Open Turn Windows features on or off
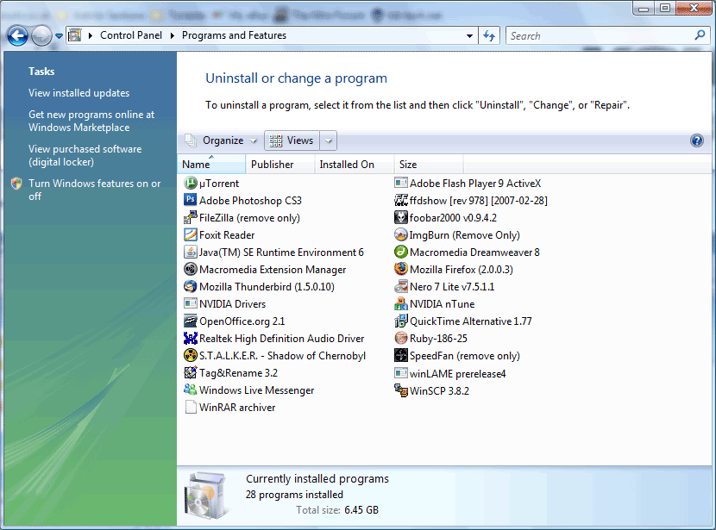Viewport: 716px width, 530px height. tap(95, 190)
